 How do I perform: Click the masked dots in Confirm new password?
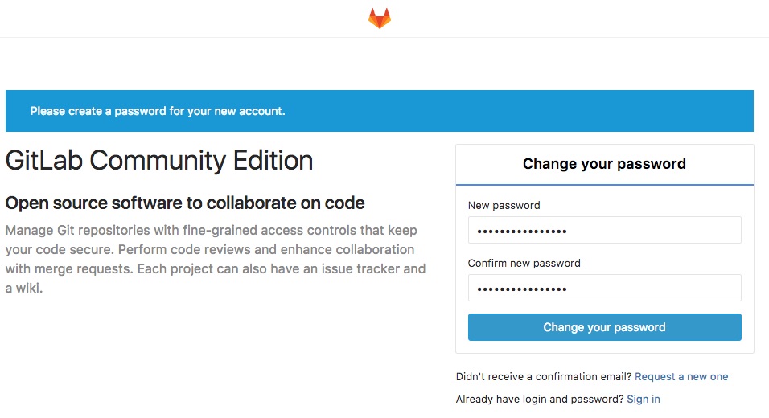pos(522,289)
